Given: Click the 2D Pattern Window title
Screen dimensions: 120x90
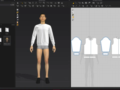Looking at the screenshot, I should [x=97, y=0].
